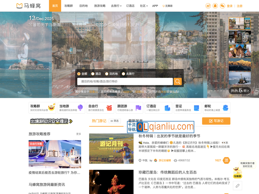Viewport: 259px width, 194px height.
Task: Open the 邮轮 cruise service tile
Action: pos(217,108)
